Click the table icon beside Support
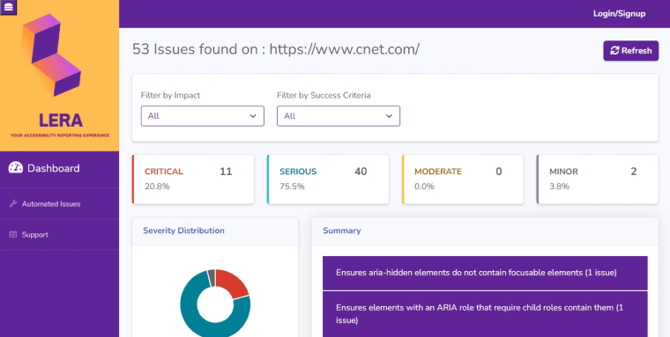 tap(13, 234)
